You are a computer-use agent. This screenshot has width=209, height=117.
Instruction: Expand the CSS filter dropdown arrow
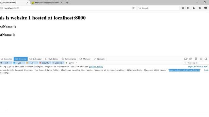24,63
